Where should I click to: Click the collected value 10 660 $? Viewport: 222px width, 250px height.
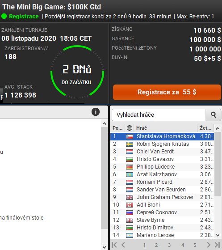point(207,30)
